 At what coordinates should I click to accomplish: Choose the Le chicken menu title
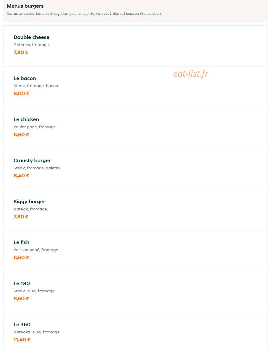click(26, 119)
